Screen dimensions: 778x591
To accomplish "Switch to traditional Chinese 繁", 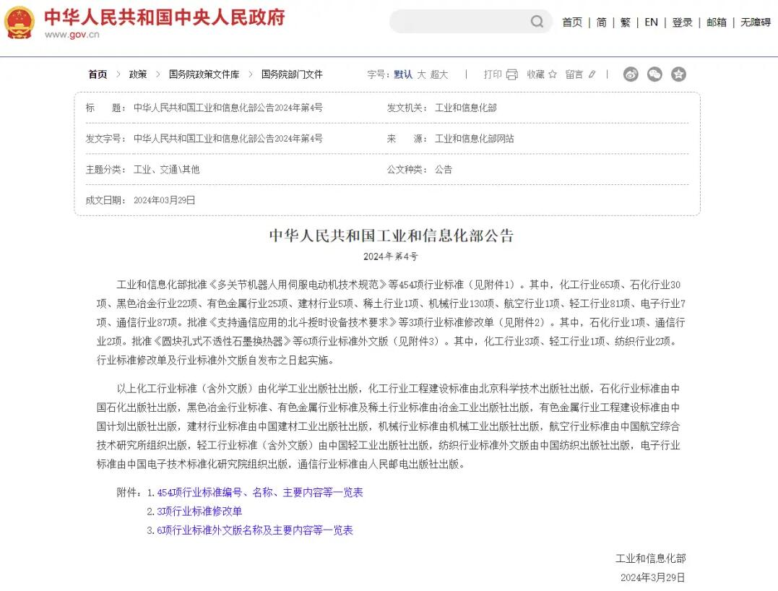I will 625,22.
